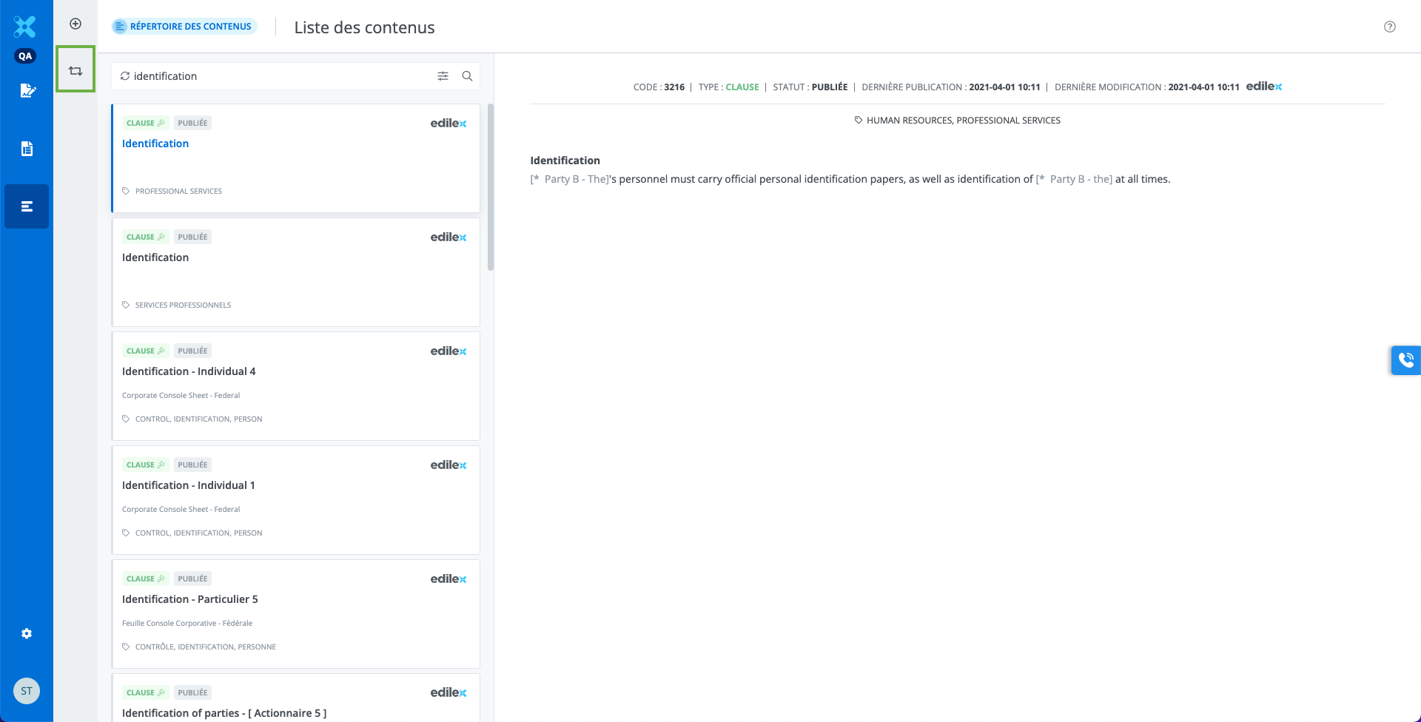Click the magnifying glass search icon
The image size is (1421, 722).
[x=467, y=76]
